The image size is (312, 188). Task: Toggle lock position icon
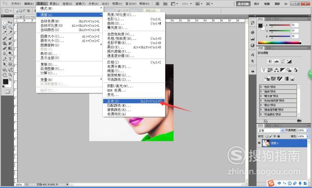pyautogui.click(x=275, y=136)
